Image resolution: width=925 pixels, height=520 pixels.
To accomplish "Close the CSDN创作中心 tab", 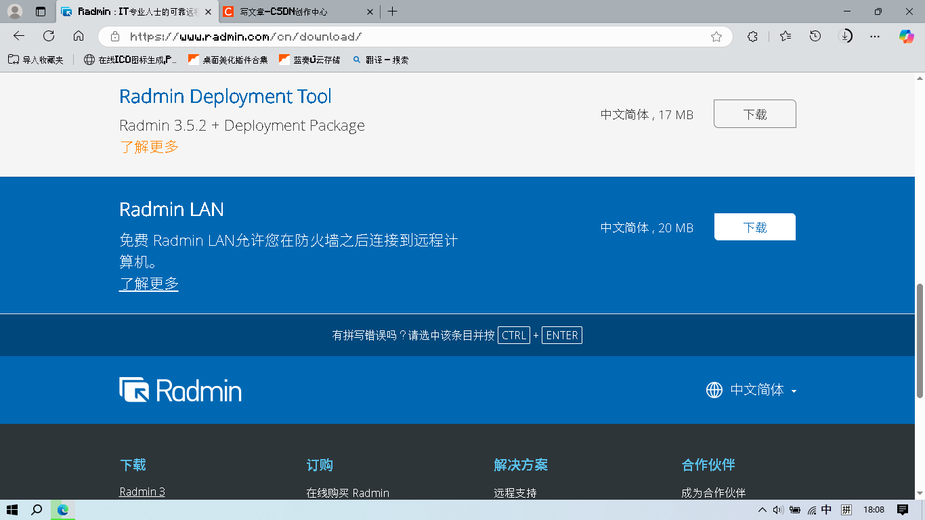I will coord(370,12).
